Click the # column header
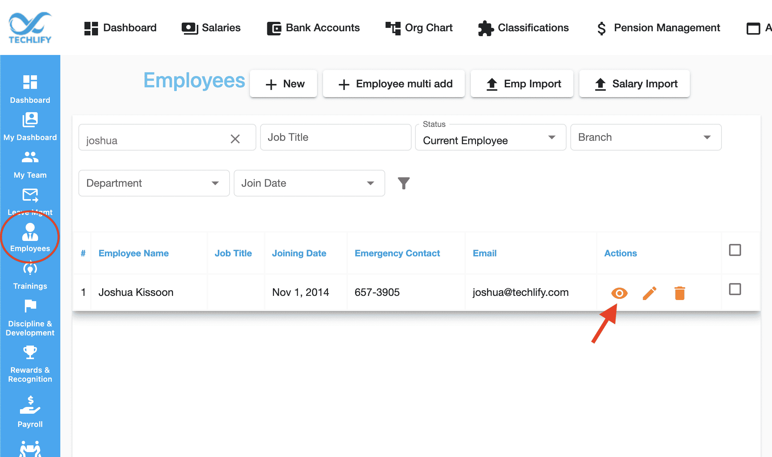 [83, 253]
